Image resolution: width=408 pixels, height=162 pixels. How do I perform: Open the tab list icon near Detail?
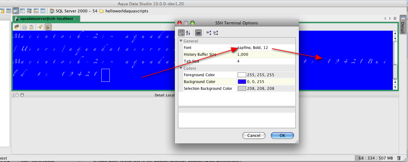point(395,19)
